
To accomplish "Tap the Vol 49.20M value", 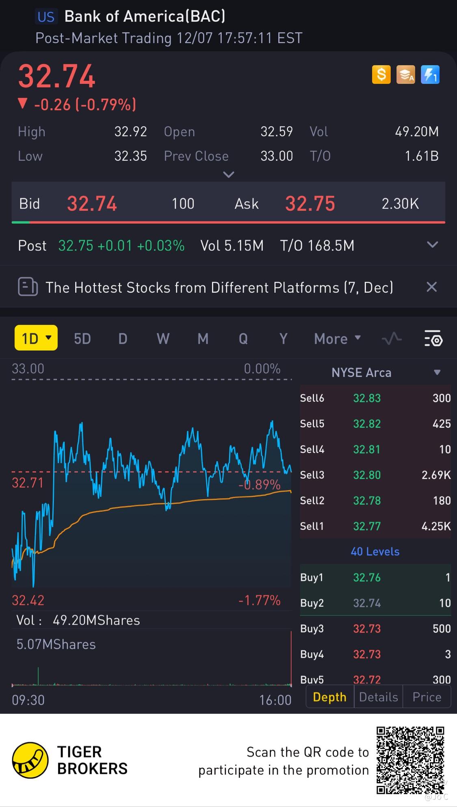I will (x=417, y=131).
